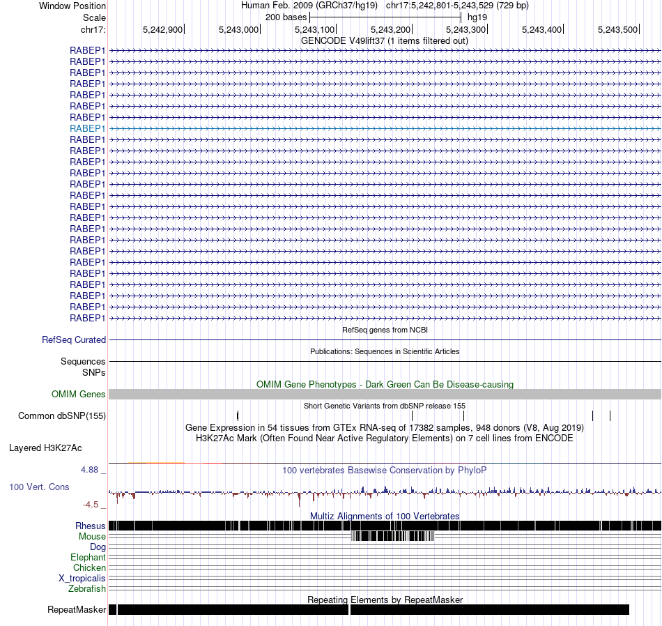This screenshot has height=626, width=662.
Task: Click the 5,243,300 ruler coordinate
Action: click(466, 29)
